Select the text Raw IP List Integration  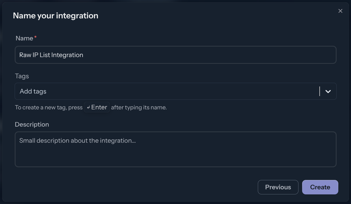51,55
